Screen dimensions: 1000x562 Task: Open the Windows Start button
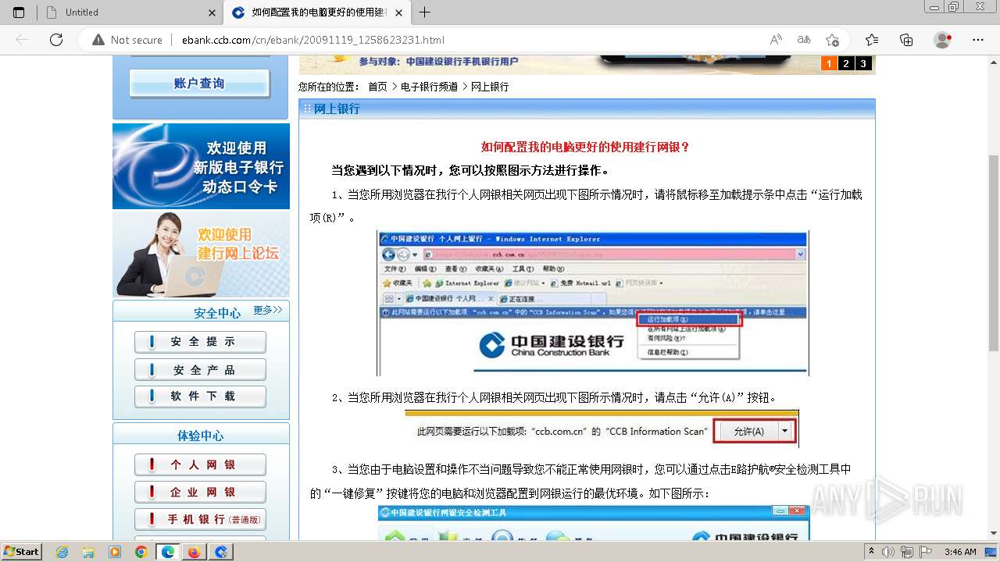[x=22, y=552]
